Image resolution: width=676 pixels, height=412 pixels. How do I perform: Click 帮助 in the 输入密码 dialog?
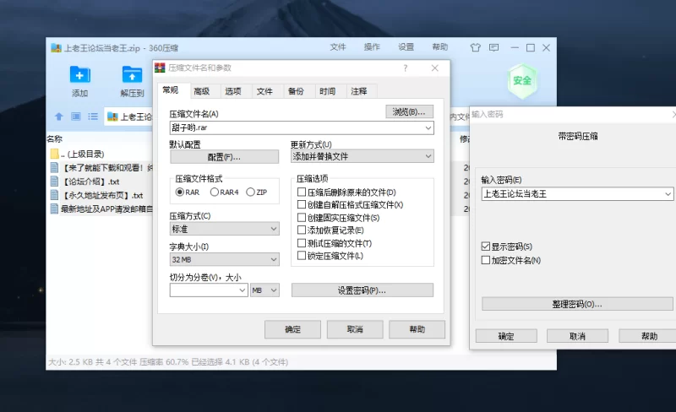tap(649, 336)
